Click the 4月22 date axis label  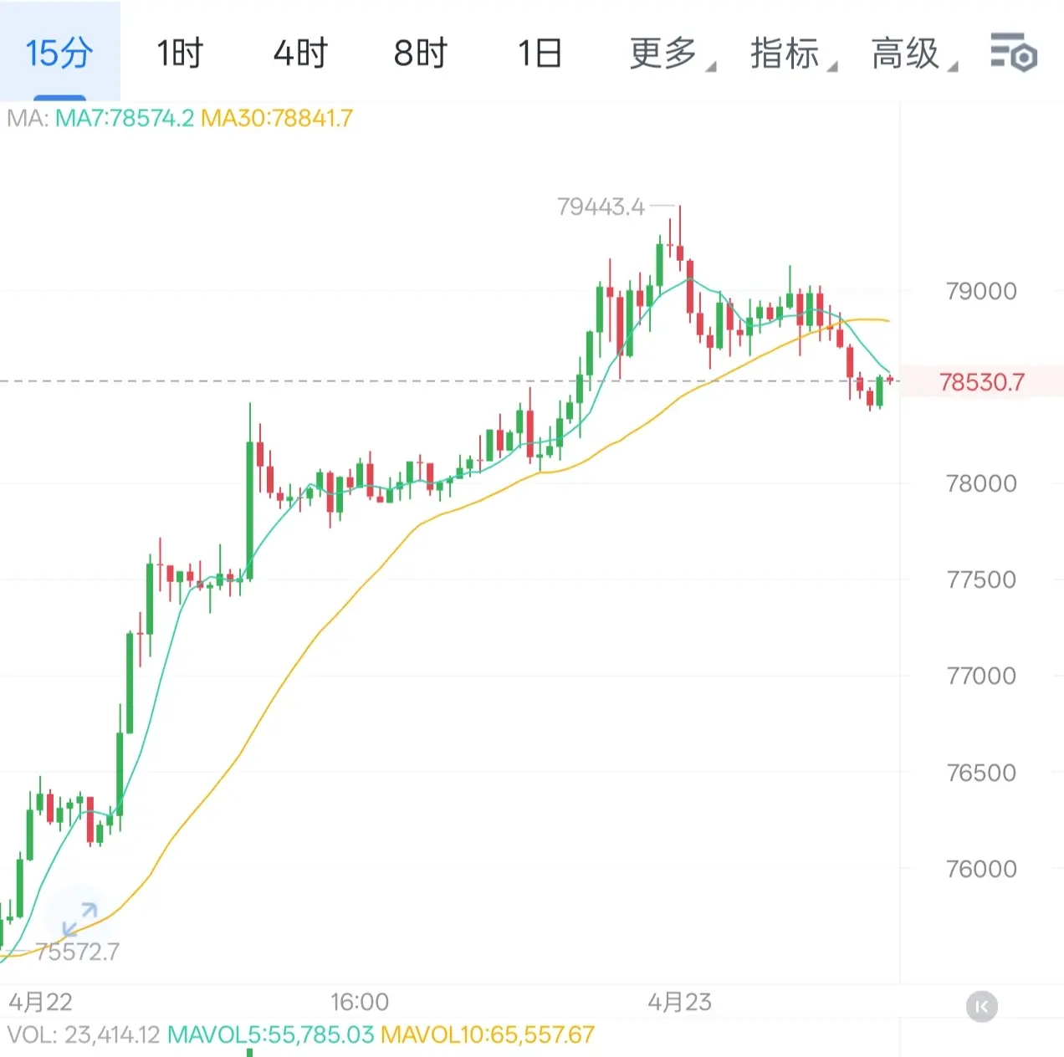[40, 1002]
